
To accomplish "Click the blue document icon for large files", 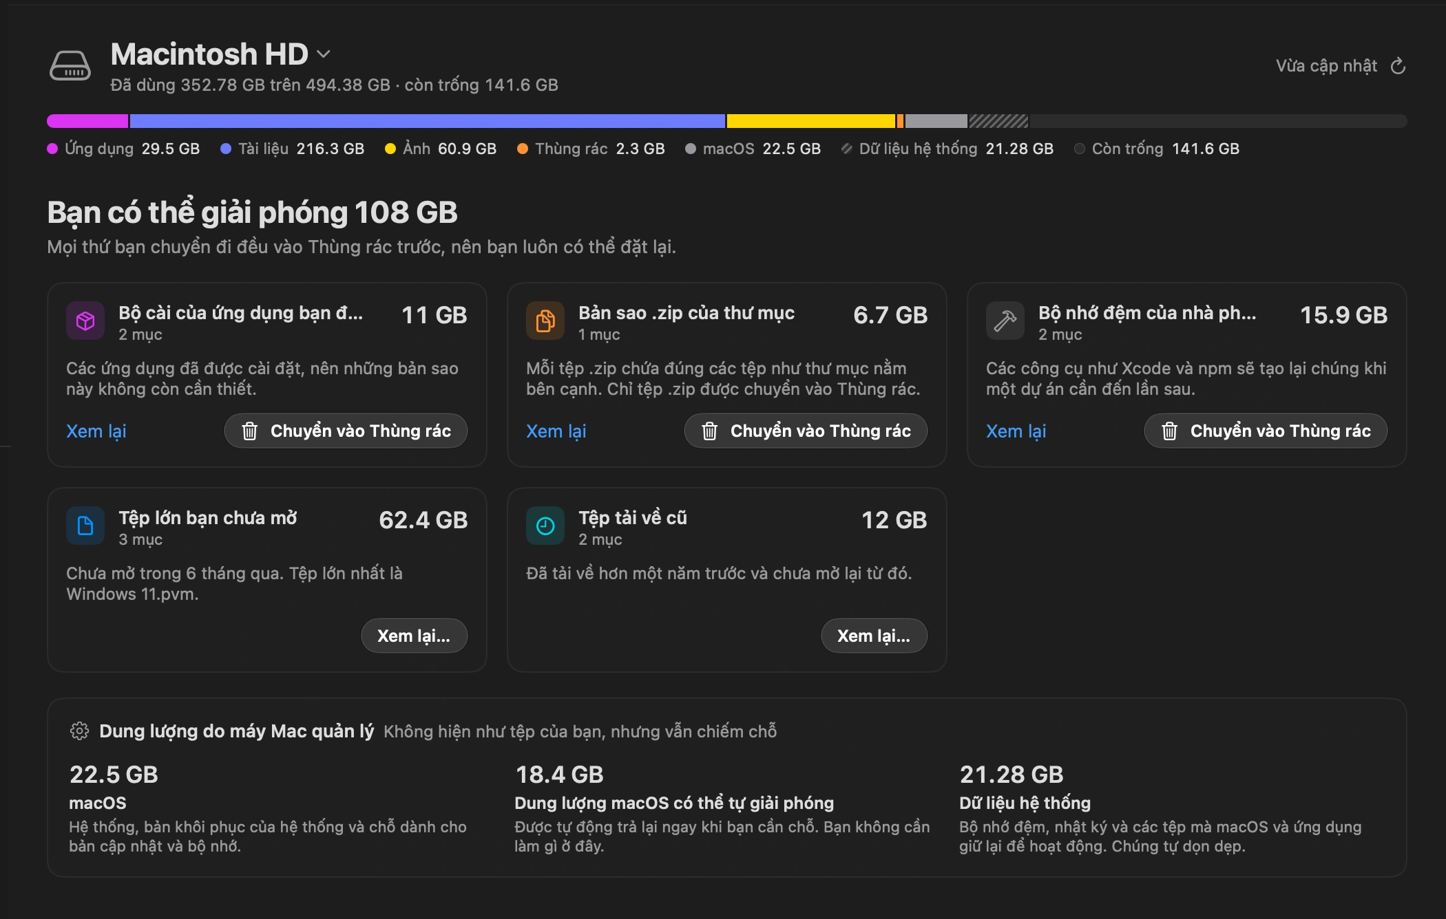I will [85, 526].
